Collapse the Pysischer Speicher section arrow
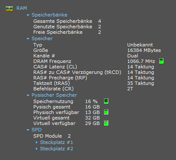This screenshot has height=160, width=176. click(28, 95)
